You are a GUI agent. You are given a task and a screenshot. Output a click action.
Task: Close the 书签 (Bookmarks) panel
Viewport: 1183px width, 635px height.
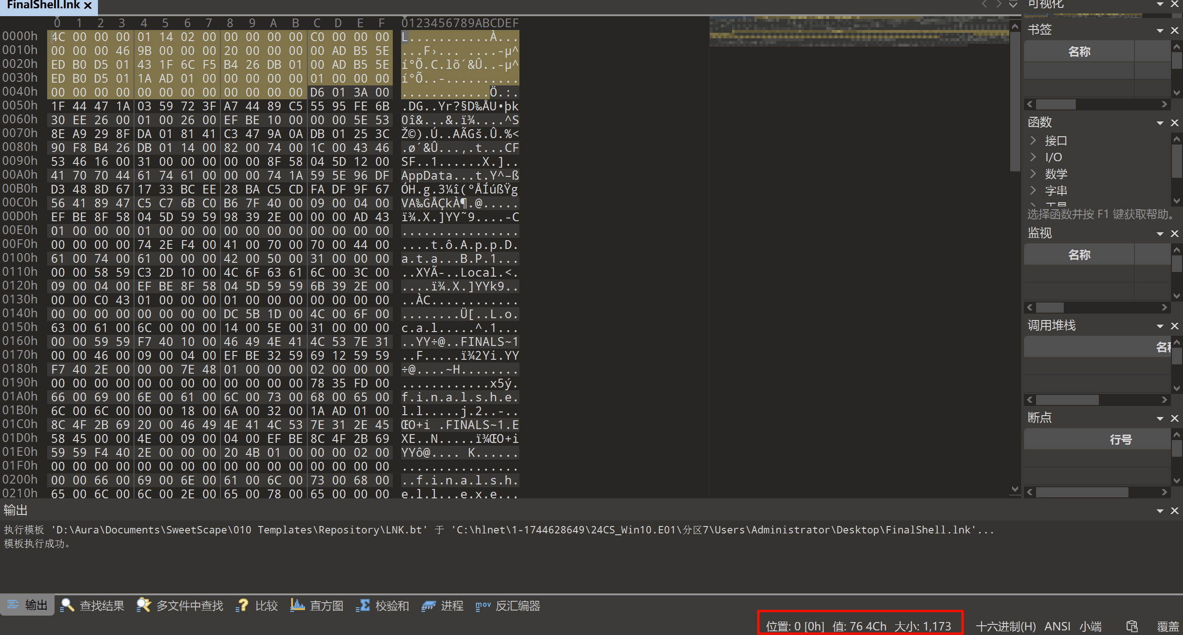click(x=1174, y=30)
